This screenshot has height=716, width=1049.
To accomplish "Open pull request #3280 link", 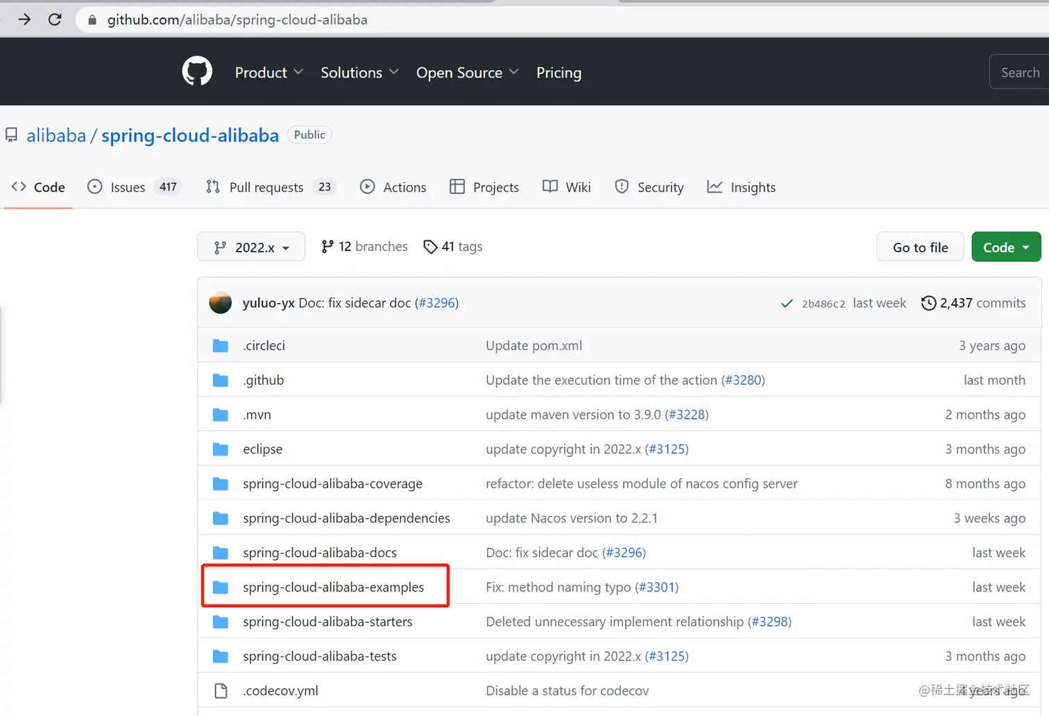I will [744, 381].
